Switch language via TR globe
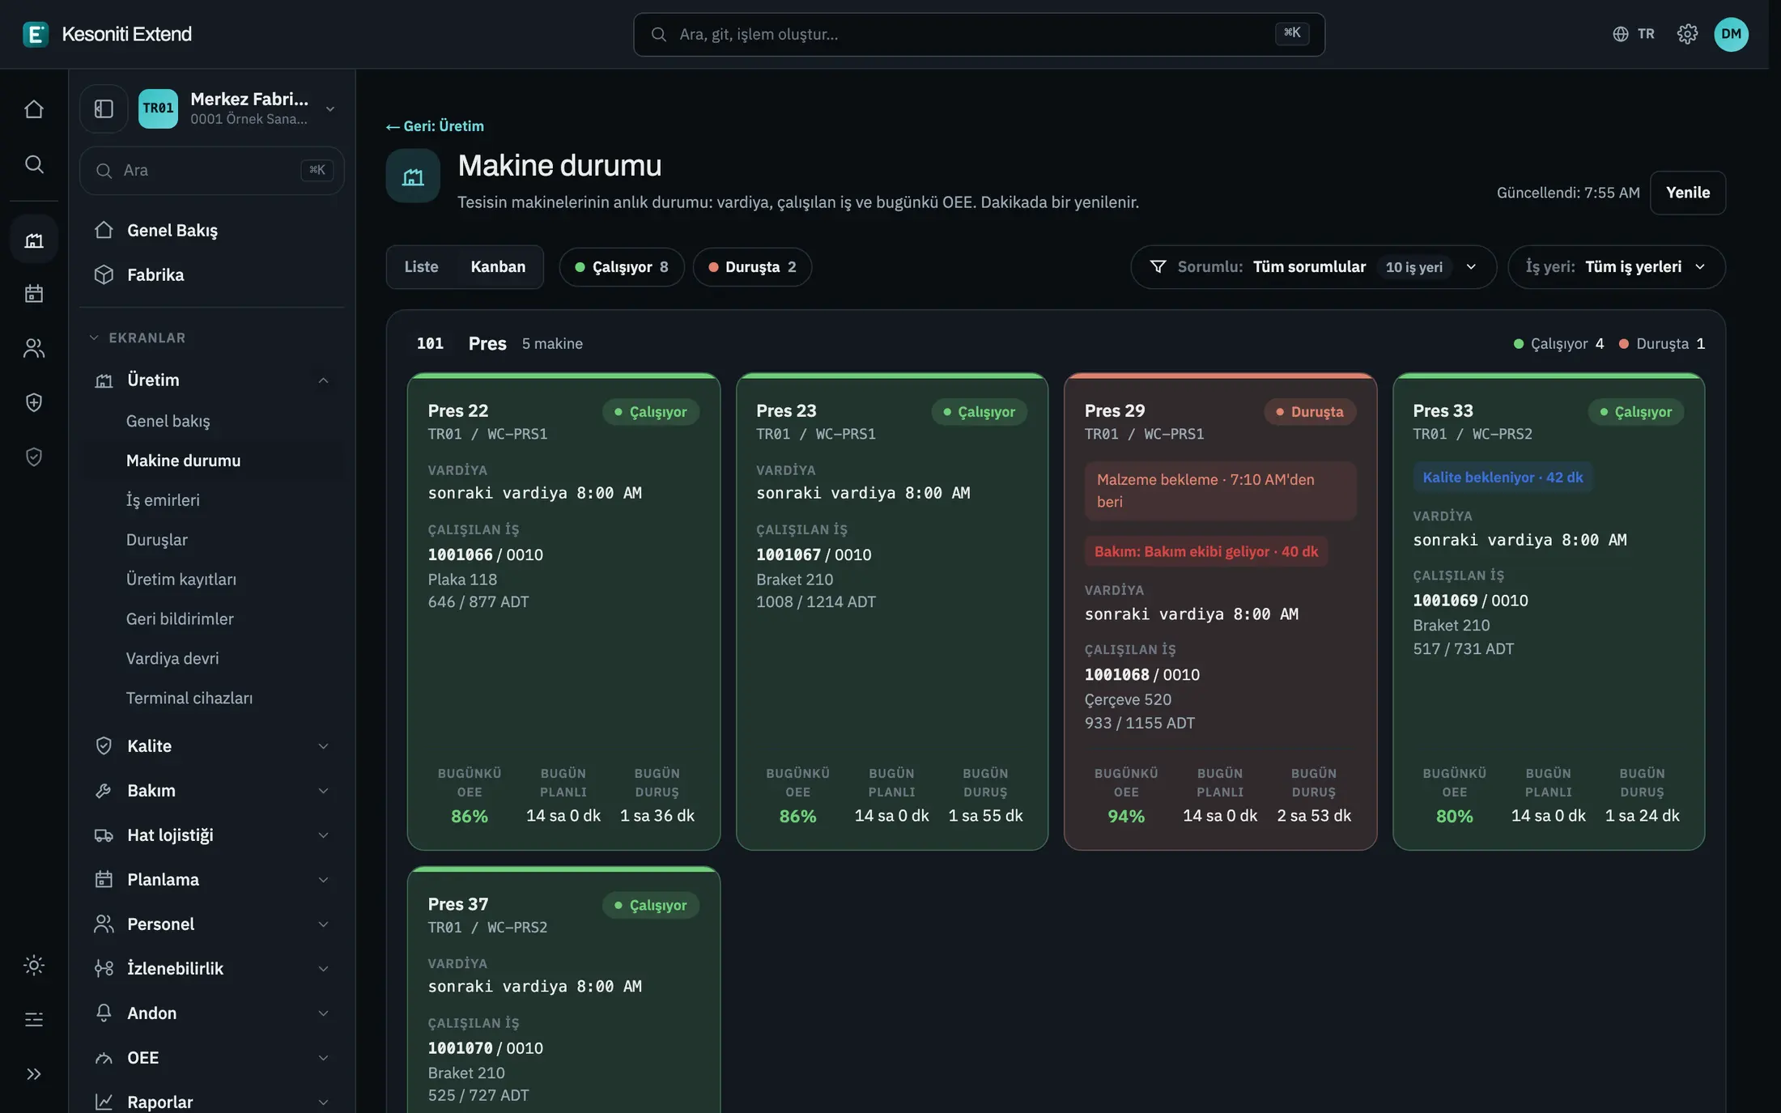Viewport: 1781px width, 1113px height. [x=1634, y=34]
